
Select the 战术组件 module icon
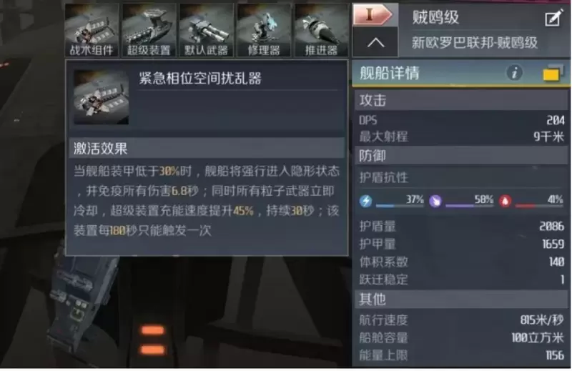coord(92,30)
